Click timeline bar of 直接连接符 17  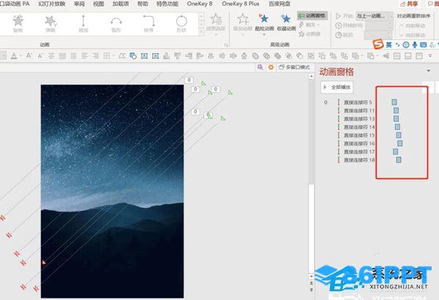(395, 151)
